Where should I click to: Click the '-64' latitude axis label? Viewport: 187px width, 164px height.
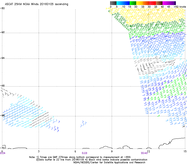(2, 58)
